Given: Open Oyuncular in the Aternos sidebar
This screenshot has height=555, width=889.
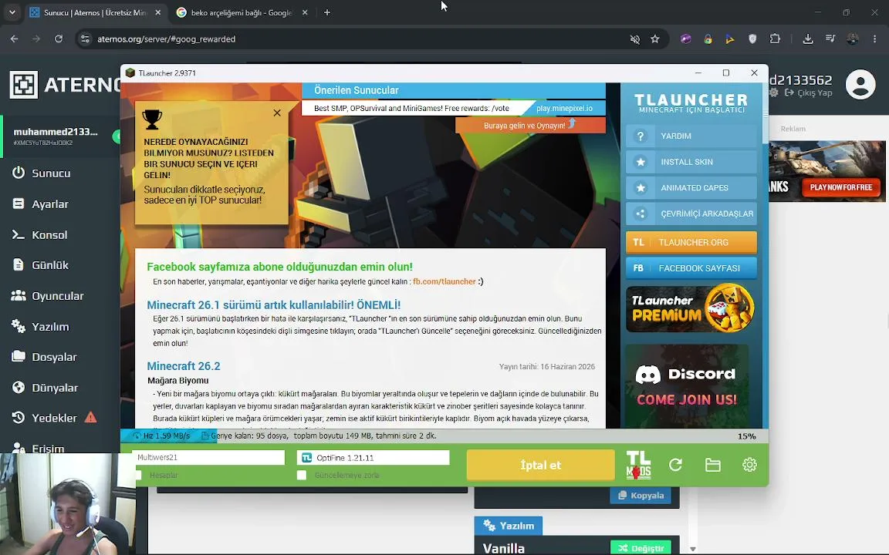Looking at the screenshot, I should point(57,296).
